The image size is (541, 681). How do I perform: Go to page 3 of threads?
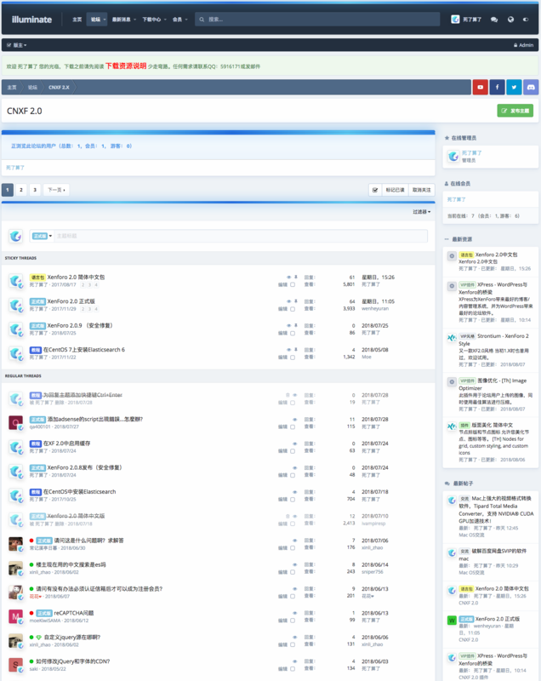click(x=35, y=190)
